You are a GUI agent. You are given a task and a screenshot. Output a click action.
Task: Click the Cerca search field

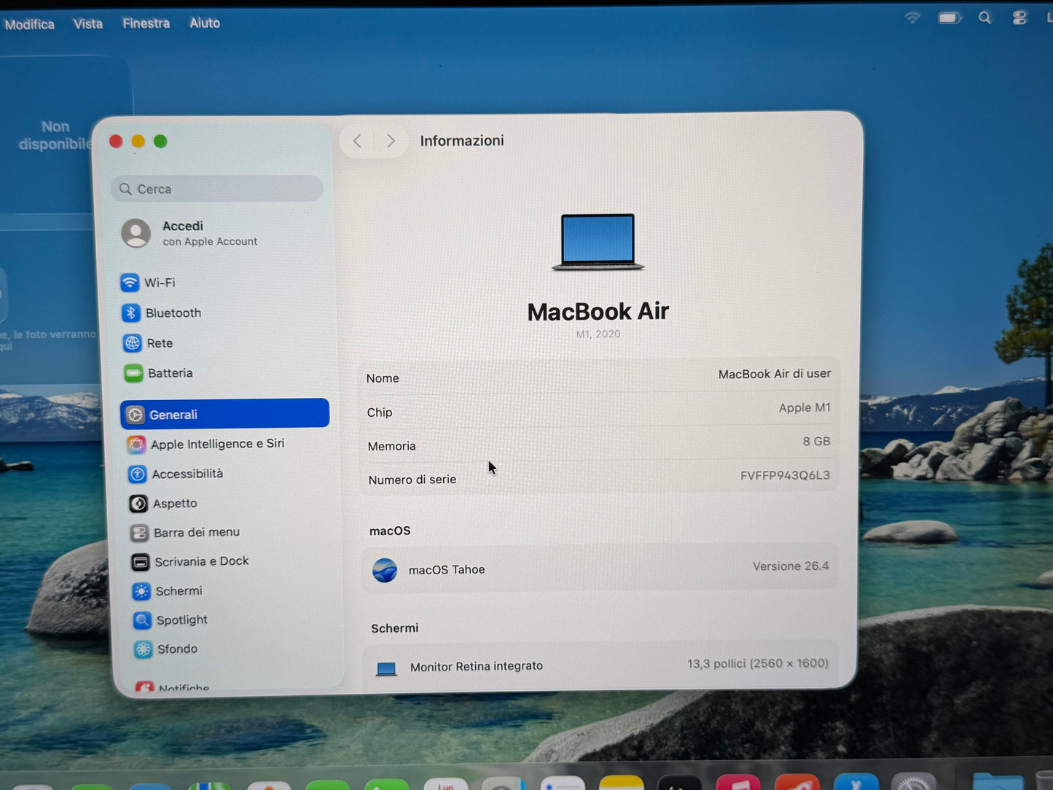(217, 189)
